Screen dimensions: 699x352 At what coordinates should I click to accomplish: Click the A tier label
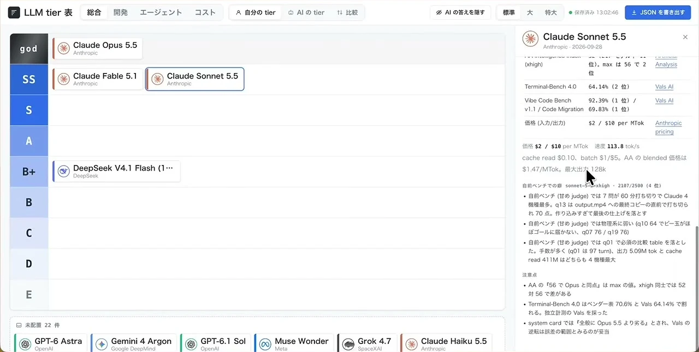[29, 141]
